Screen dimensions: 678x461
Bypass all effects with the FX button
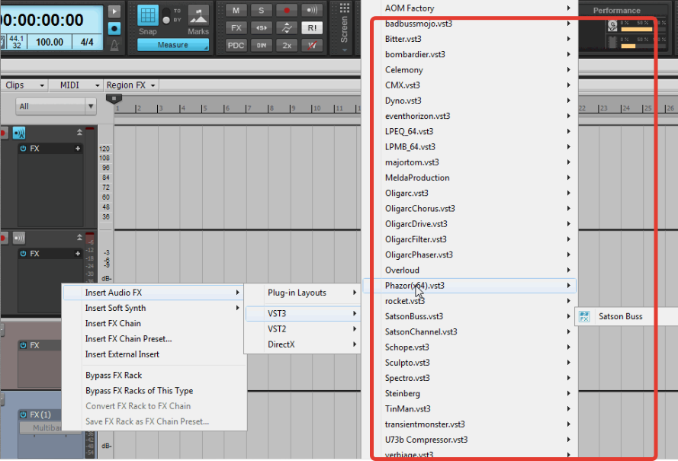[236, 28]
